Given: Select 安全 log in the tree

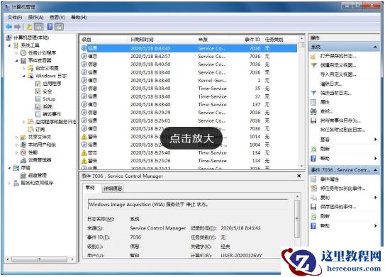Looking at the screenshot, I should coord(47,91).
